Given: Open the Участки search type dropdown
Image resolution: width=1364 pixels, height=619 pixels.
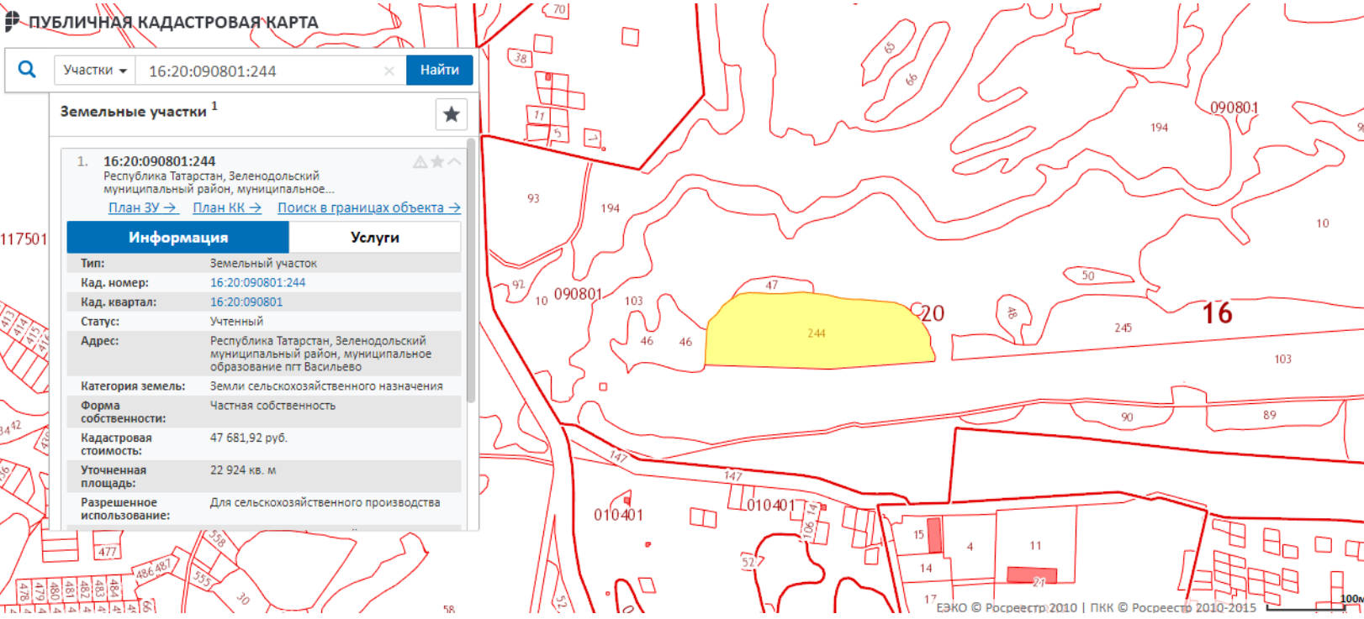Looking at the screenshot, I should 95,71.
